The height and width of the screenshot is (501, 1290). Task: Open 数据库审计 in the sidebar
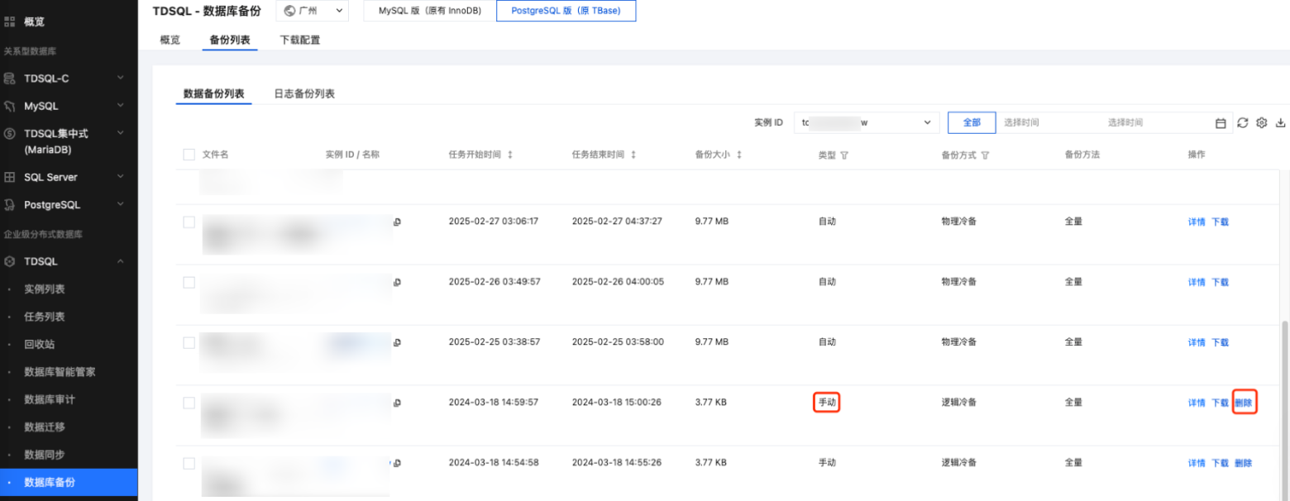50,399
